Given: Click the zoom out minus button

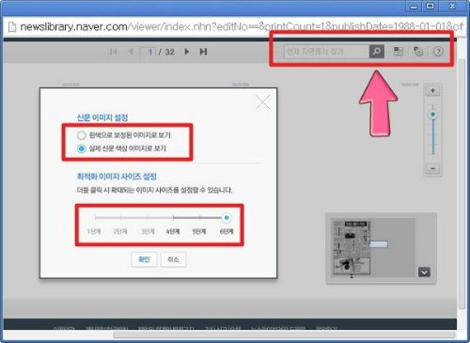Looking at the screenshot, I should click(432, 168).
